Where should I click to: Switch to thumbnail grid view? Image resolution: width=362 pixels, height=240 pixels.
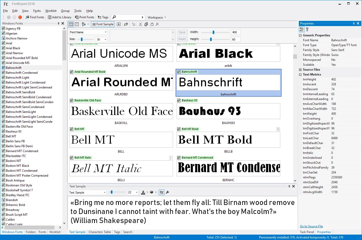pos(71,24)
